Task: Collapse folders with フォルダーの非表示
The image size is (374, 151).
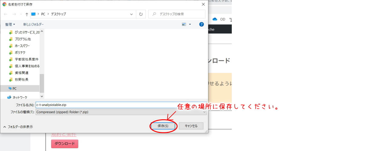Action: pyautogui.click(x=18, y=127)
